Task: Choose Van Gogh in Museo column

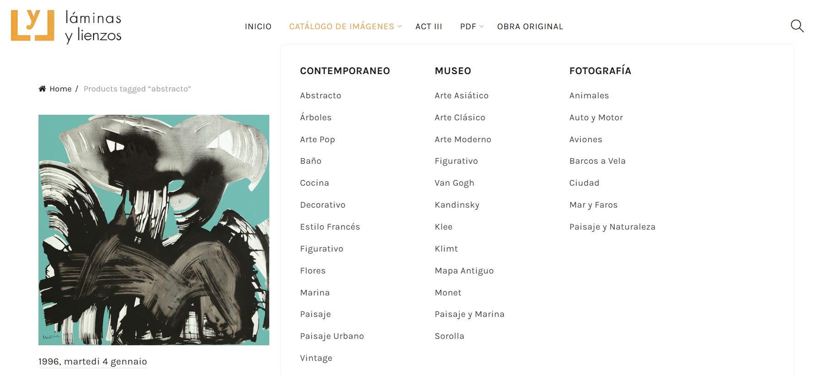Action: 454,183
